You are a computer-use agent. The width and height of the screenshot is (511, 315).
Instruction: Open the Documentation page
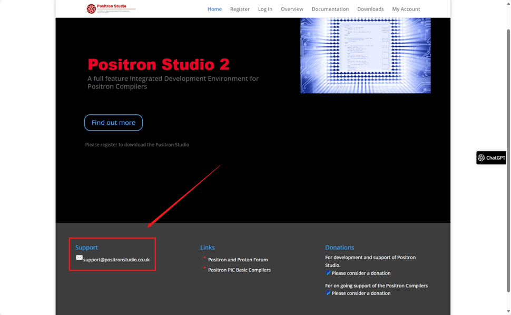point(330,9)
